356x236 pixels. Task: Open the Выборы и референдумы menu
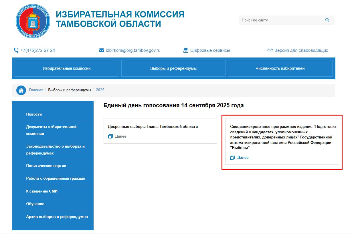pyautogui.click(x=173, y=68)
